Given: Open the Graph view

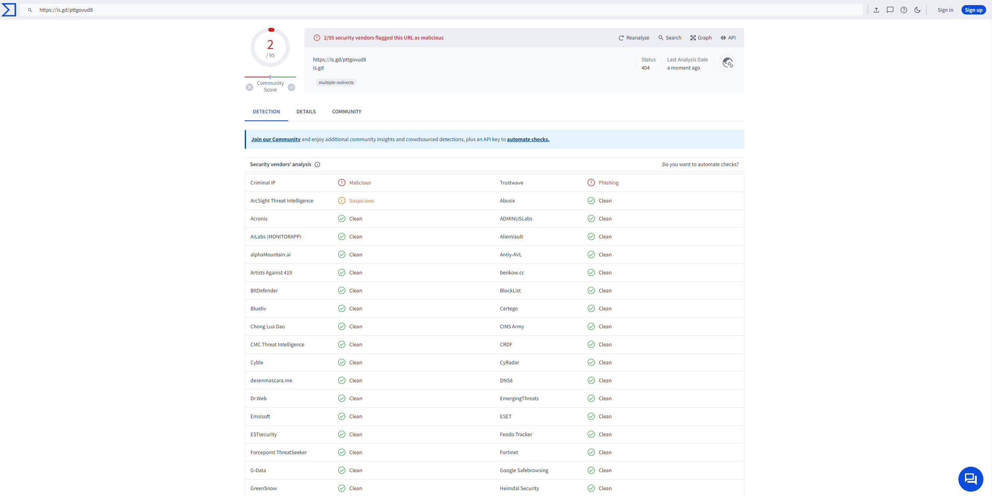Looking at the screenshot, I should click(x=701, y=38).
